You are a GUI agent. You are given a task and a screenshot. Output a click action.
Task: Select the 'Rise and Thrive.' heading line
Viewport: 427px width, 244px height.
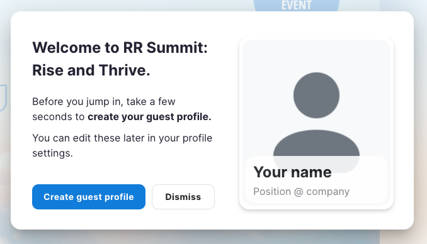pos(91,70)
